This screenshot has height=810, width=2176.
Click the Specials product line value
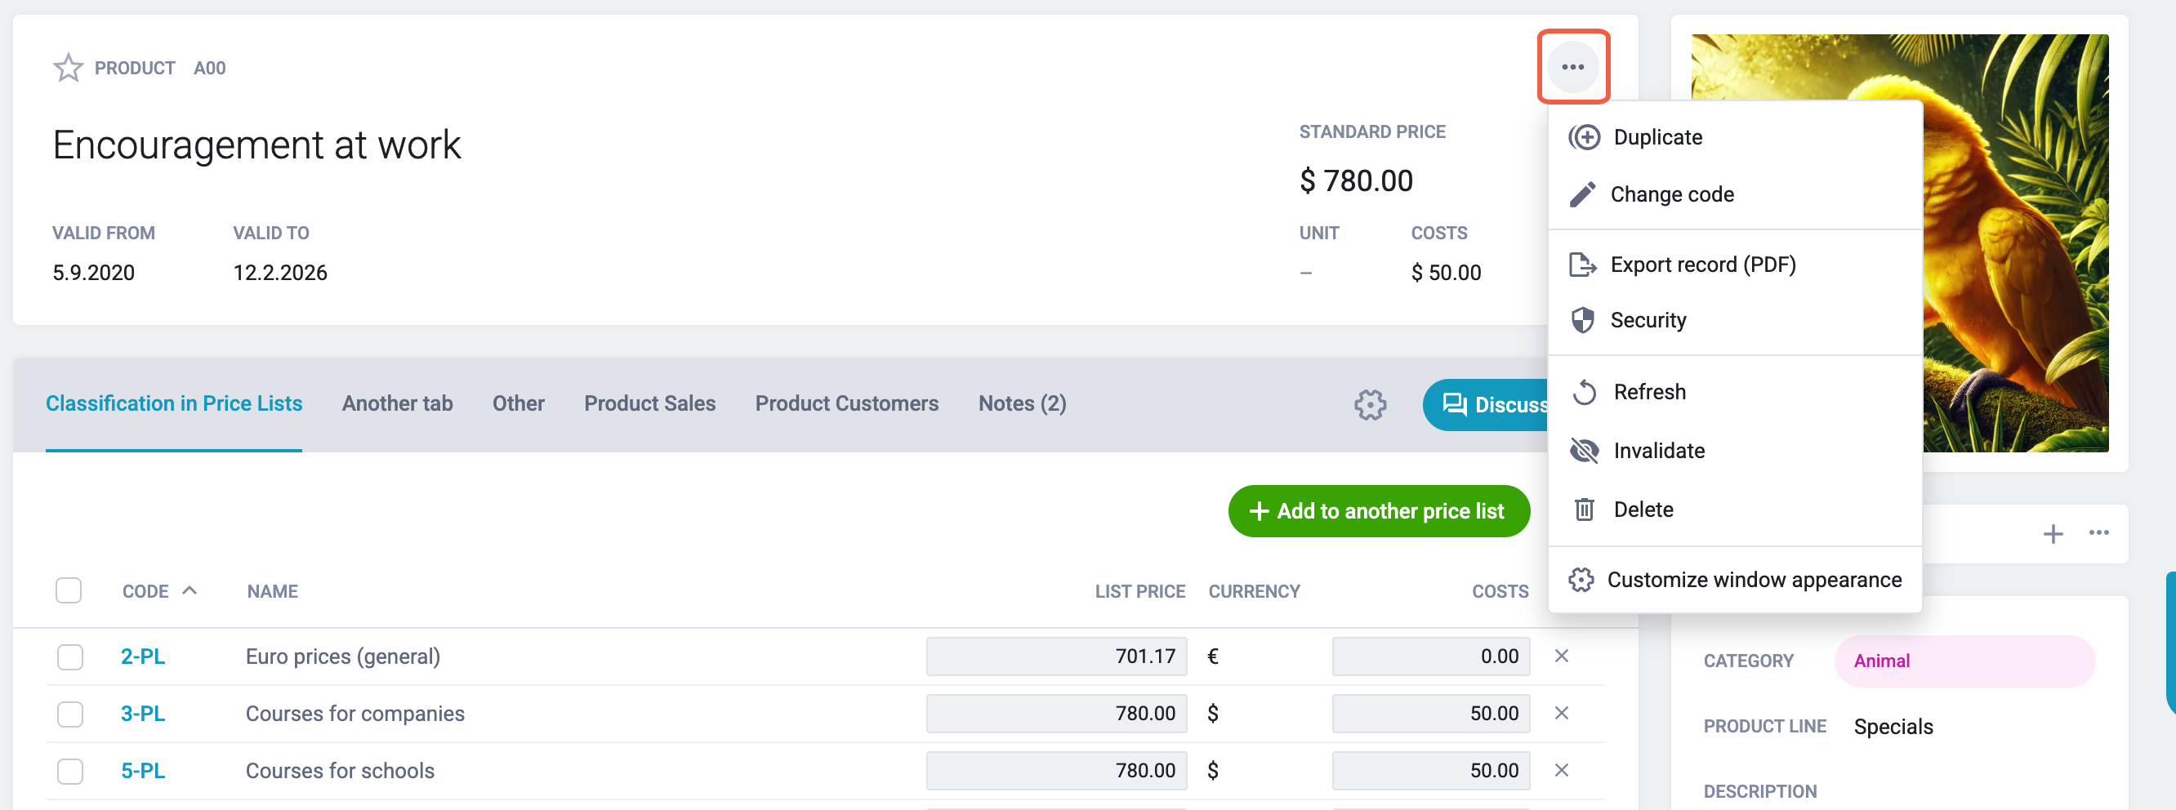click(1893, 727)
